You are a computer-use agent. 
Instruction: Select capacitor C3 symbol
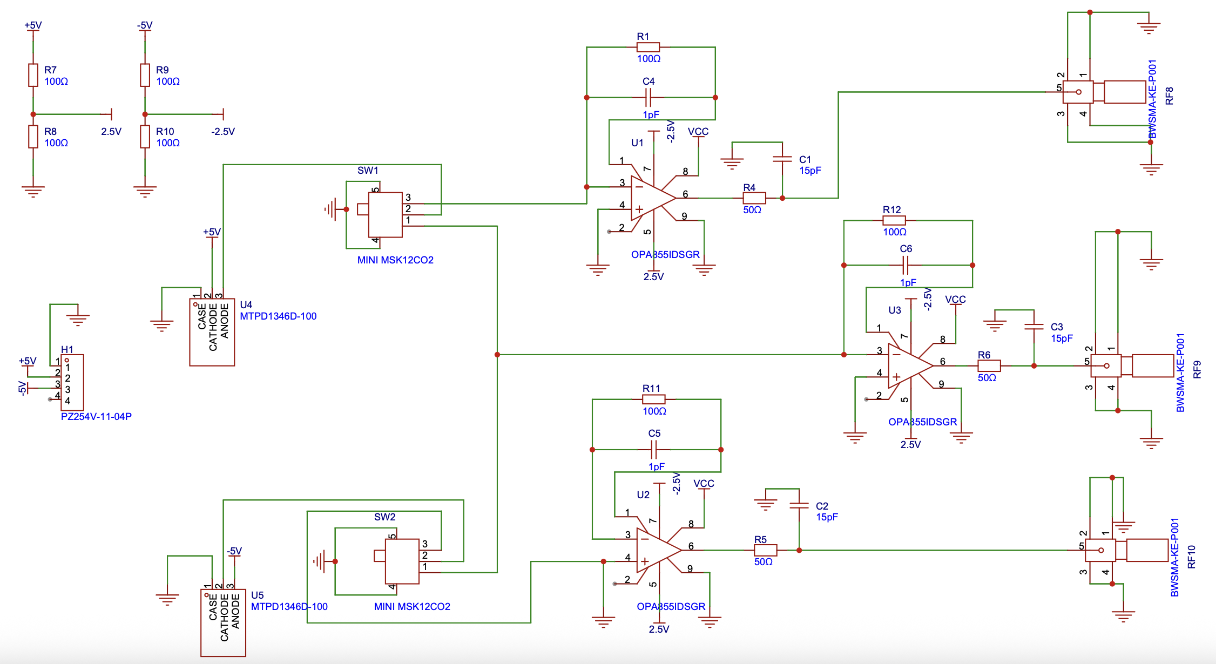click(x=1034, y=327)
